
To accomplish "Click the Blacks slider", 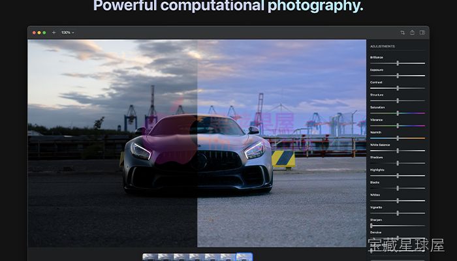I will (x=398, y=189).
